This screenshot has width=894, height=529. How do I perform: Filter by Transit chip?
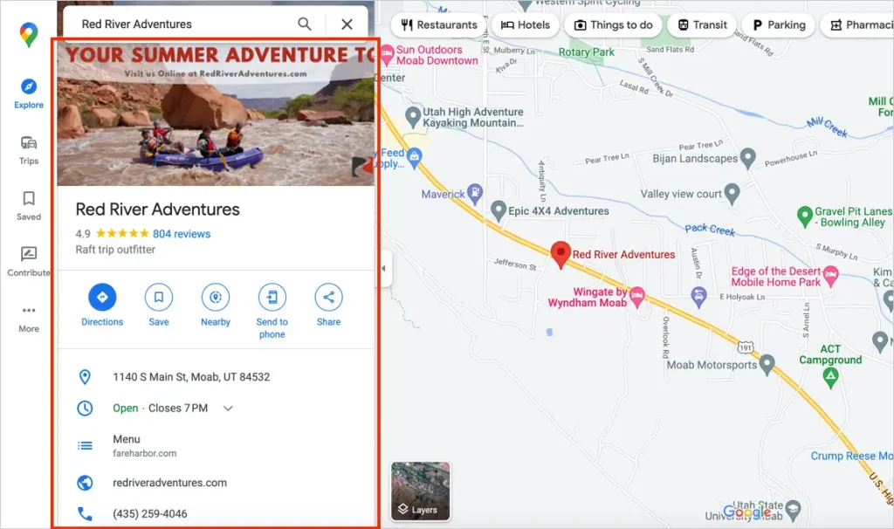702,24
